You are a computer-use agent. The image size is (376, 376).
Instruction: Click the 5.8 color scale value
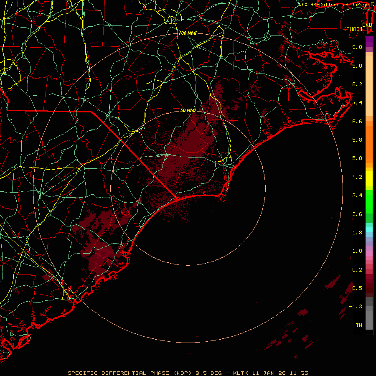pyautogui.click(x=357, y=140)
